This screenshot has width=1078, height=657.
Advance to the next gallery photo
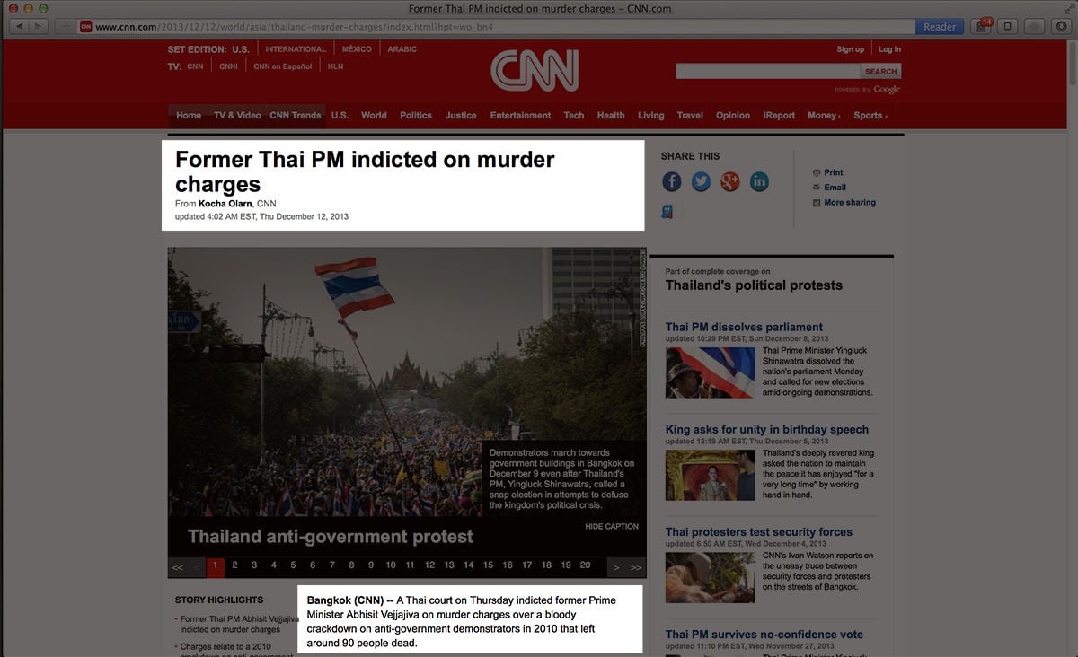[x=616, y=566]
